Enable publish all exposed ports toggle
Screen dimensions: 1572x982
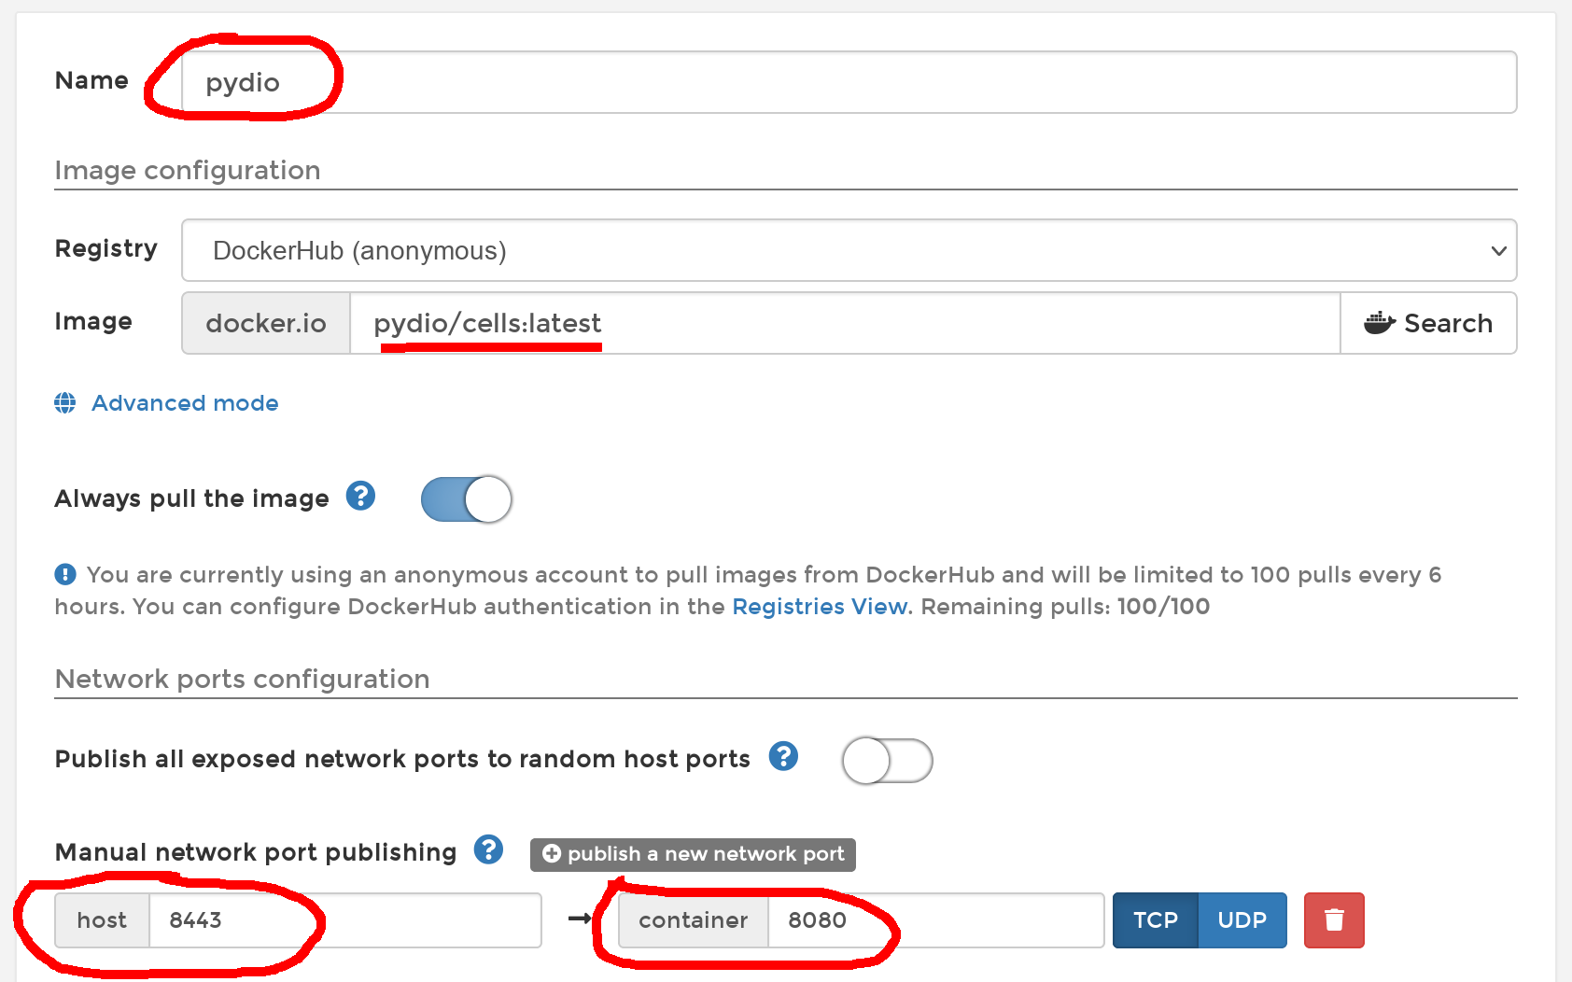(x=887, y=761)
